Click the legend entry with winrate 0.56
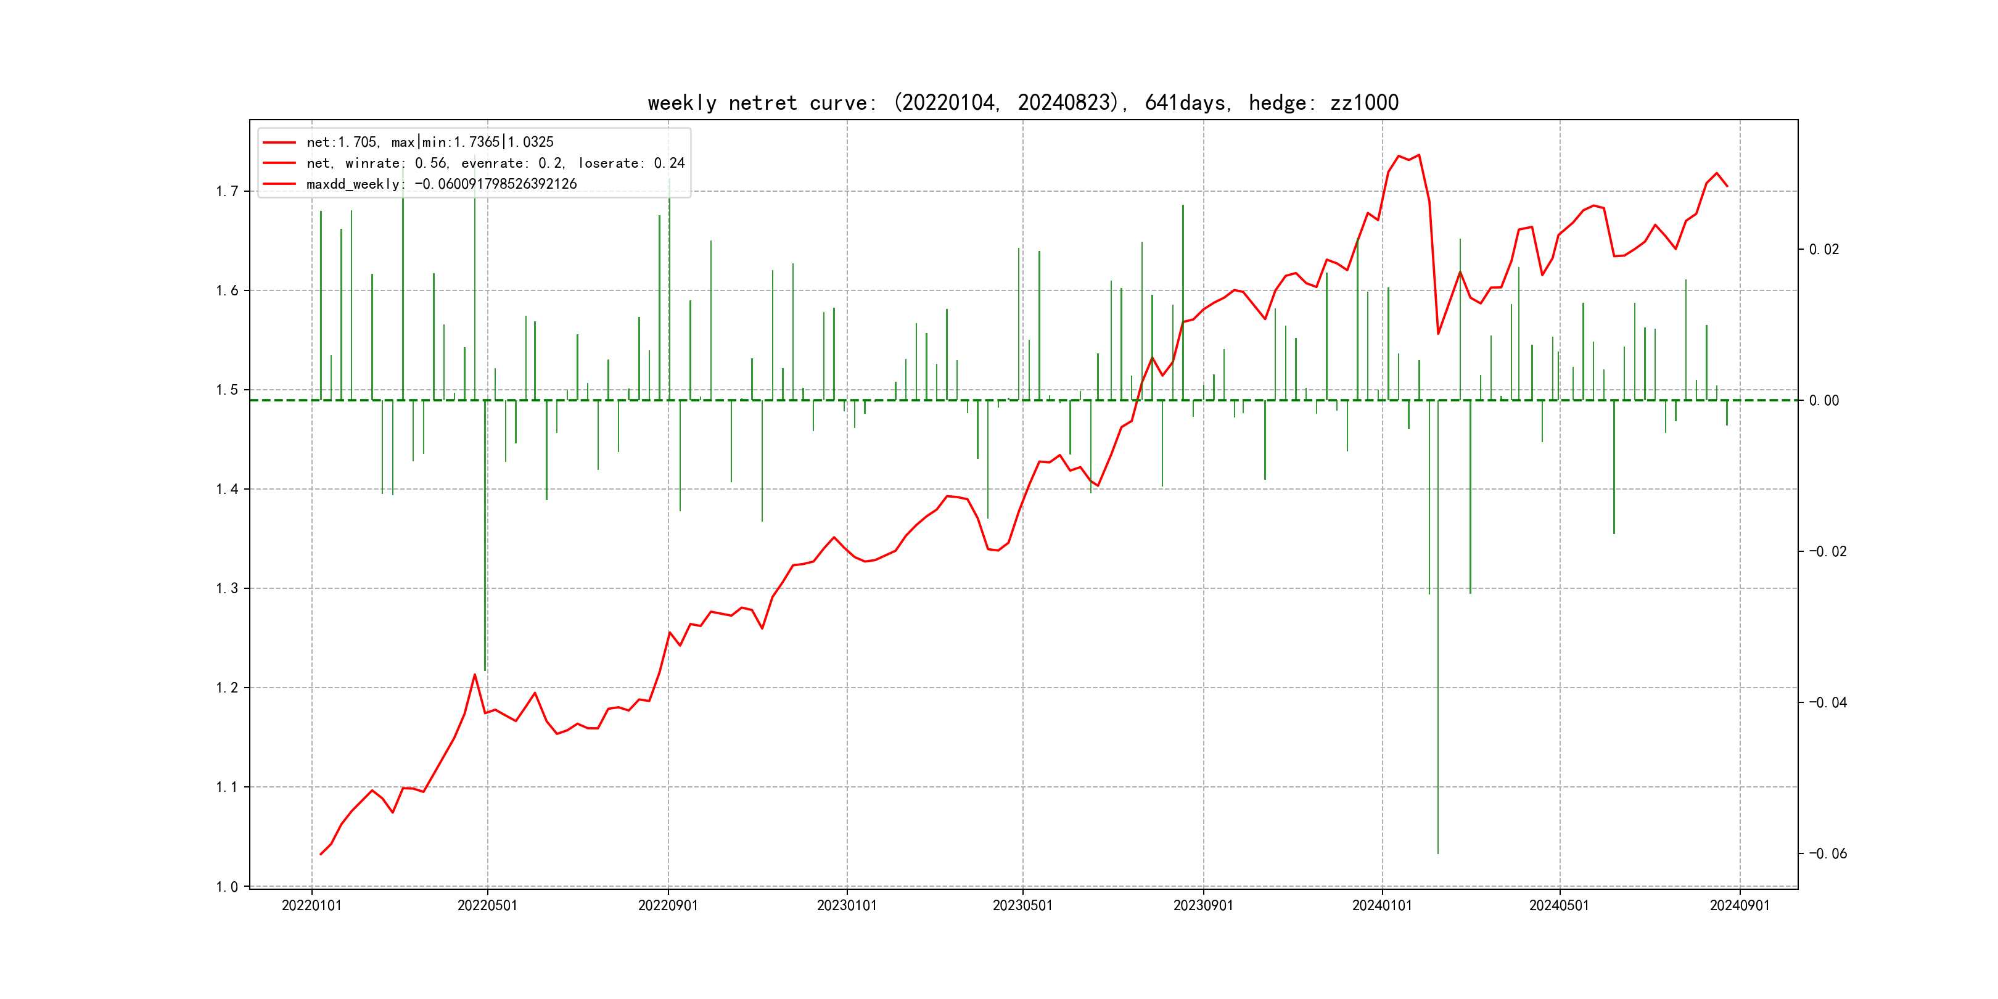 pos(495,163)
